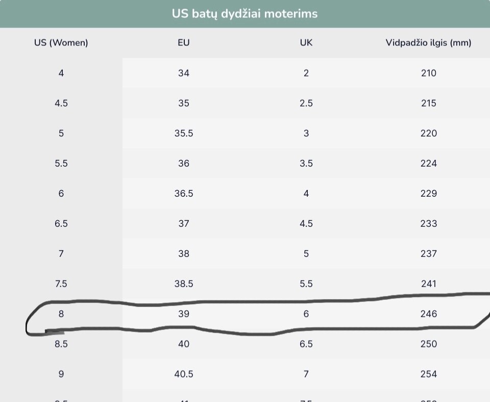Click US size 8 in circled row

pyautogui.click(x=61, y=314)
